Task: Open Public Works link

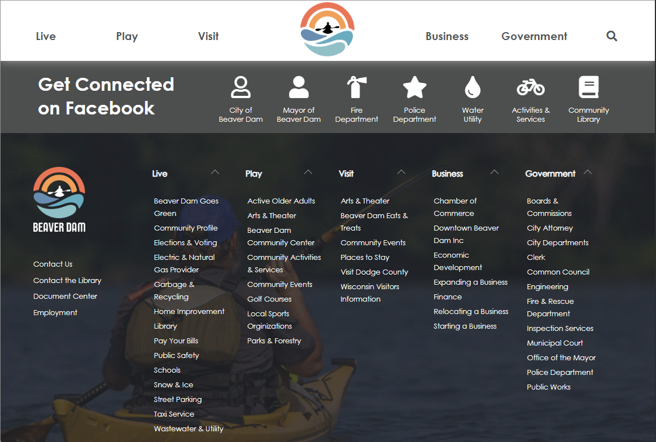Action: click(x=549, y=387)
